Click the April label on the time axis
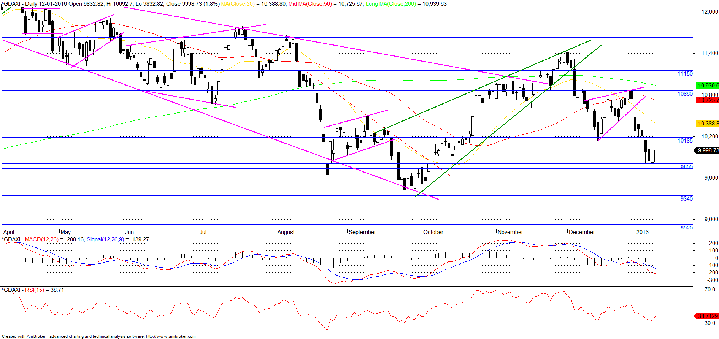719x339 pixels. pyautogui.click(x=8, y=232)
